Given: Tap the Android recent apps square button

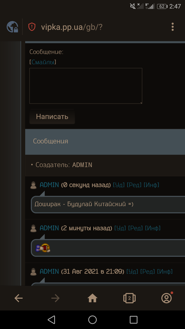Looking at the screenshot, I should point(134,320).
